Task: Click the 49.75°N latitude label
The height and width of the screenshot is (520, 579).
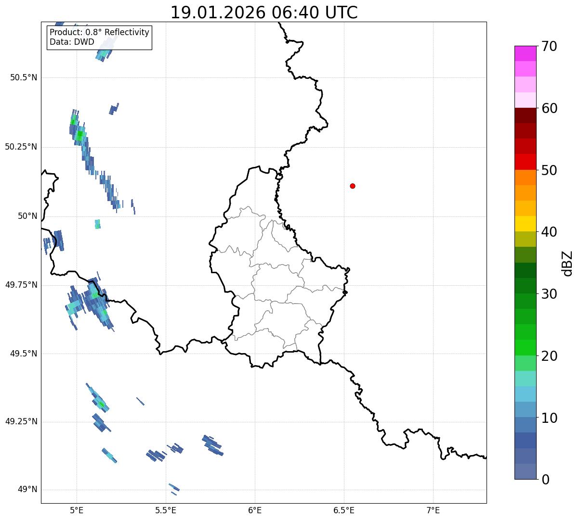Action: pos(21,285)
